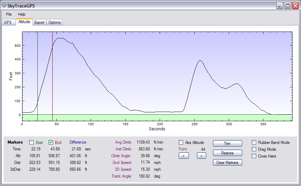
Task: Maximize the SkyTraceGPS window
Action: tap(287, 6)
